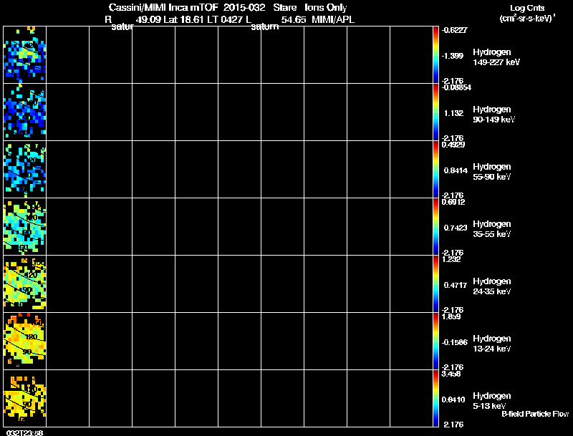This screenshot has height=436, width=573.
Task: Click the color bar beside Hydrogen 149-227 keV
Action: coord(435,55)
